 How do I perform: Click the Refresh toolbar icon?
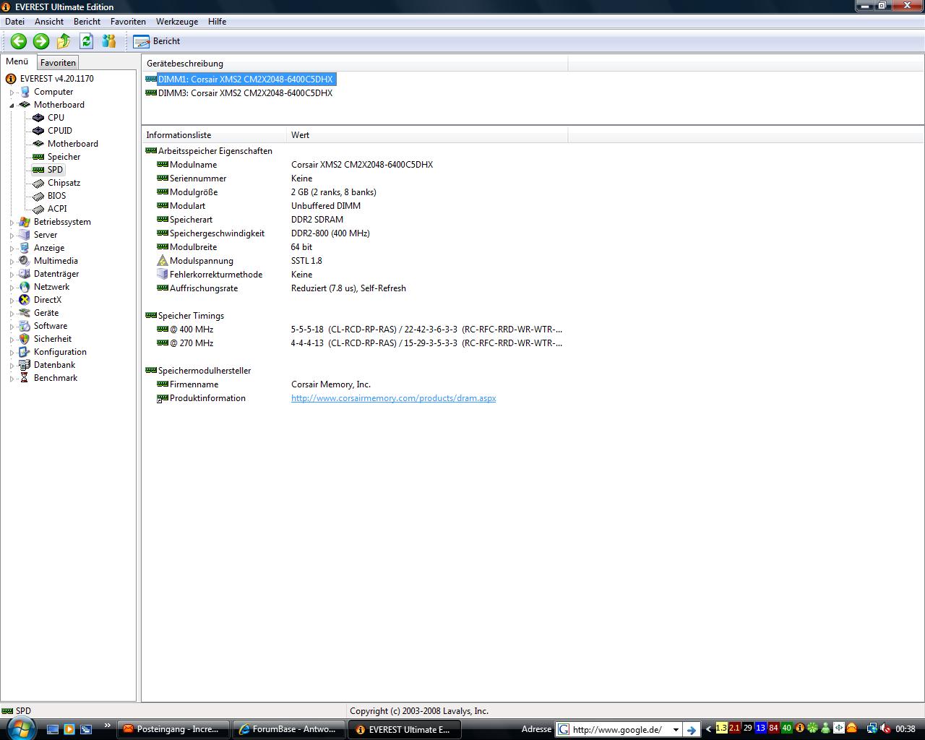point(87,41)
